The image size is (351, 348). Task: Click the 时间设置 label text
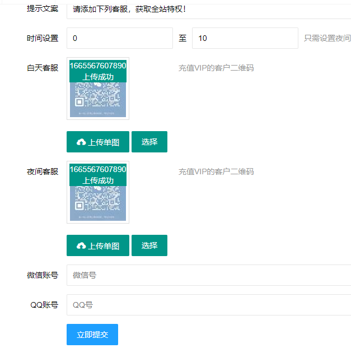(43, 38)
